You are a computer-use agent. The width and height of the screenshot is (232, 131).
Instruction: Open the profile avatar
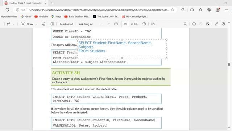pos(217,10)
